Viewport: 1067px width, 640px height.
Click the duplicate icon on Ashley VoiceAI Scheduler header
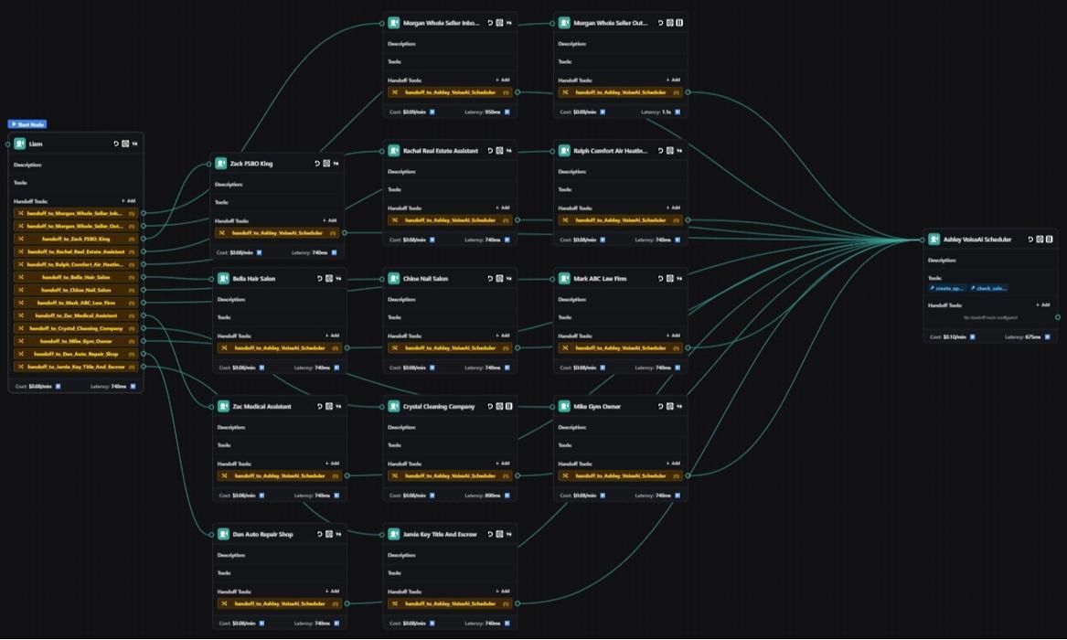click(1040, 240)
